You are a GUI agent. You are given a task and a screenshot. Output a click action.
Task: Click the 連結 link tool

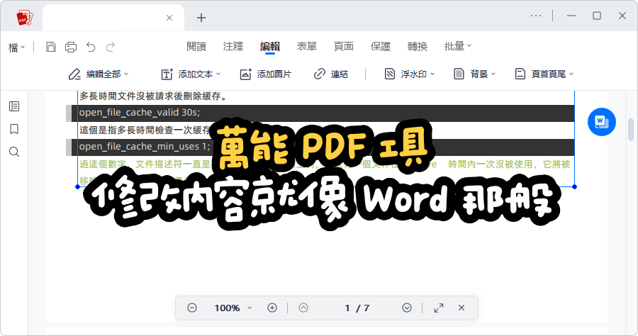331,74
